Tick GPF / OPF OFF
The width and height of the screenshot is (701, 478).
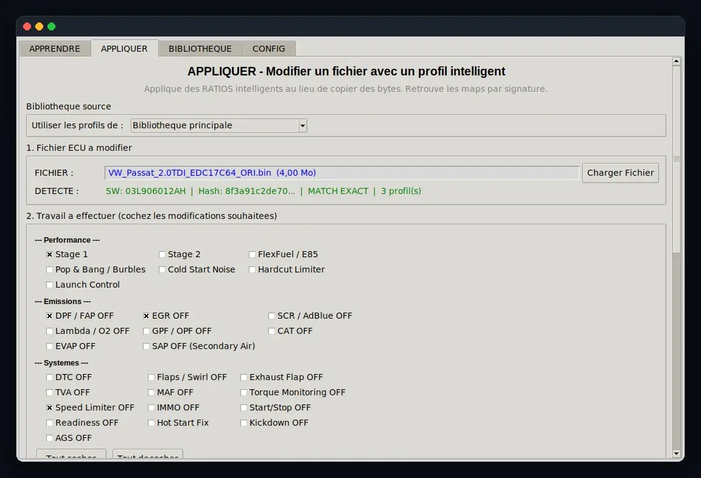tap(146, 331)
